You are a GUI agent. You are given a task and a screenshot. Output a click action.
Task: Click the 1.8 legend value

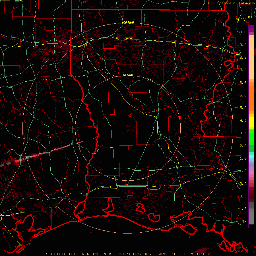pos(243,158)
